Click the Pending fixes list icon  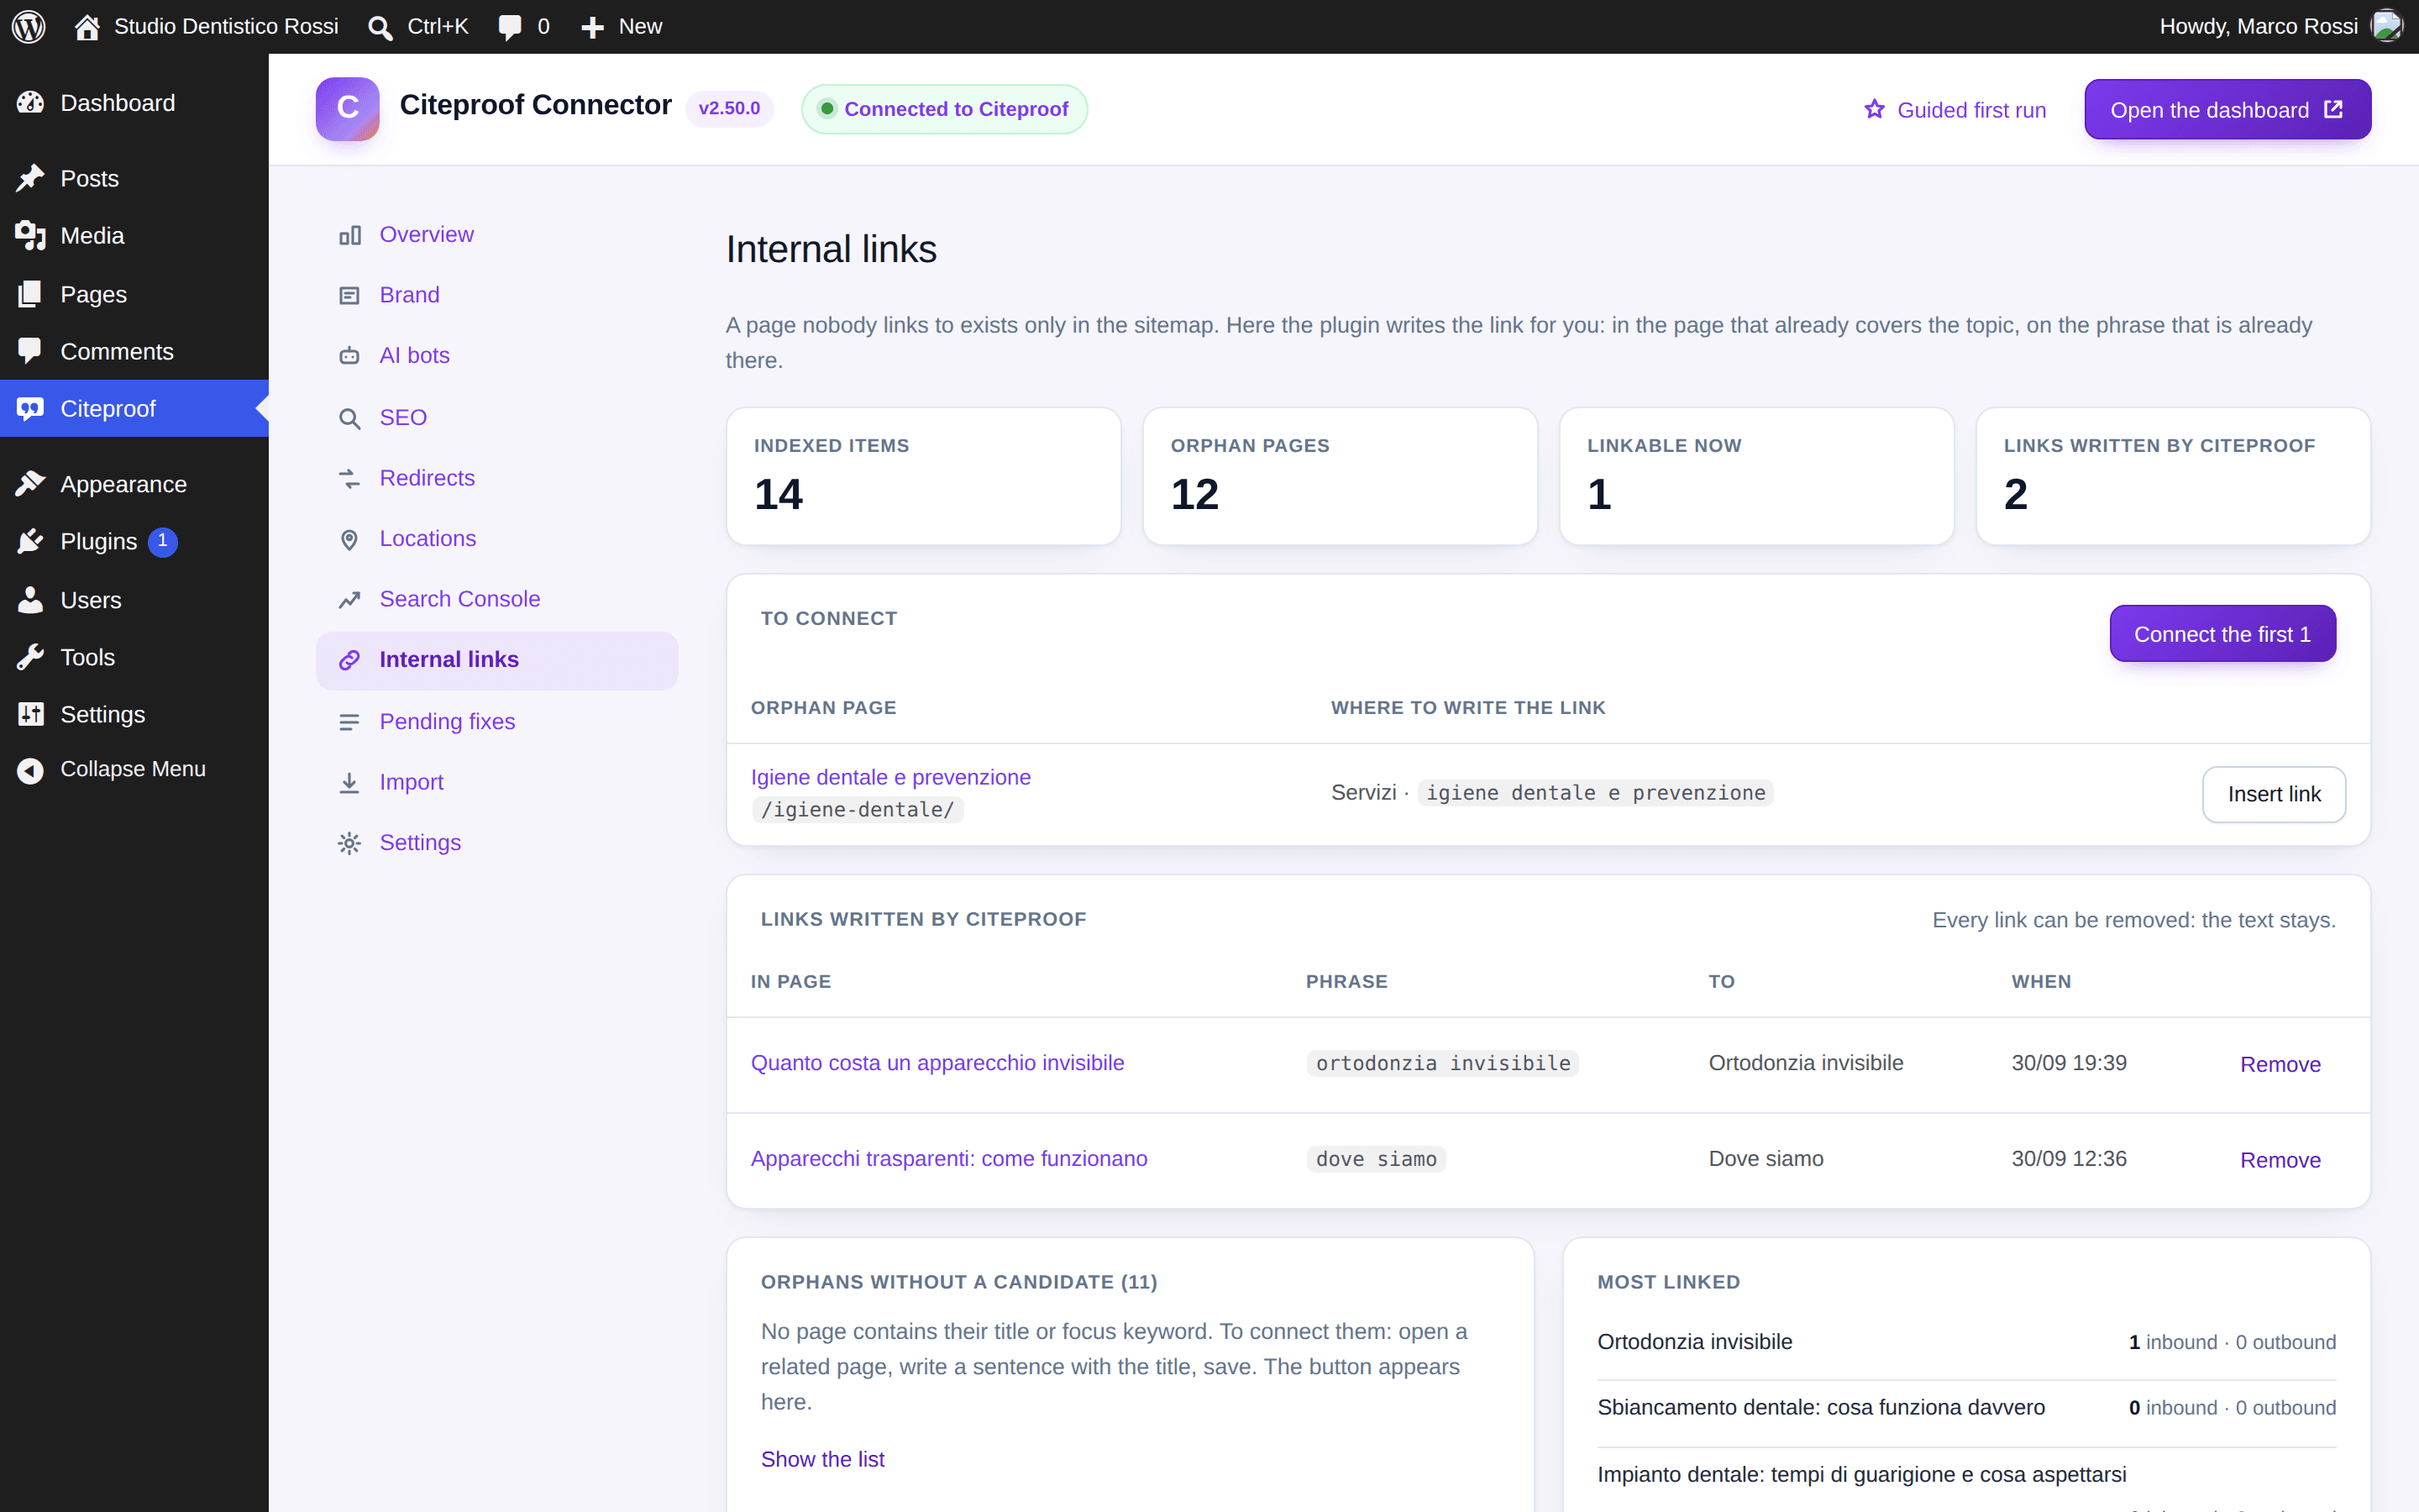tap(349, 722)
